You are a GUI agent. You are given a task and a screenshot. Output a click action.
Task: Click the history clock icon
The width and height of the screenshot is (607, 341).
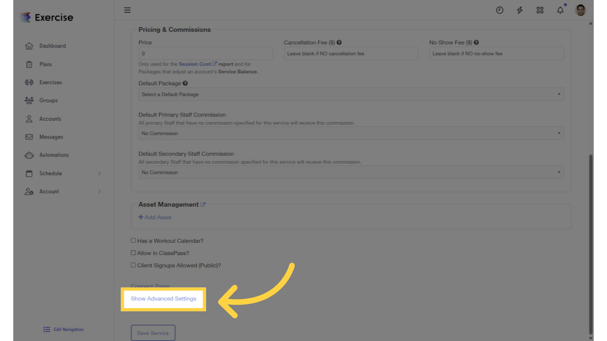point(499,10)
